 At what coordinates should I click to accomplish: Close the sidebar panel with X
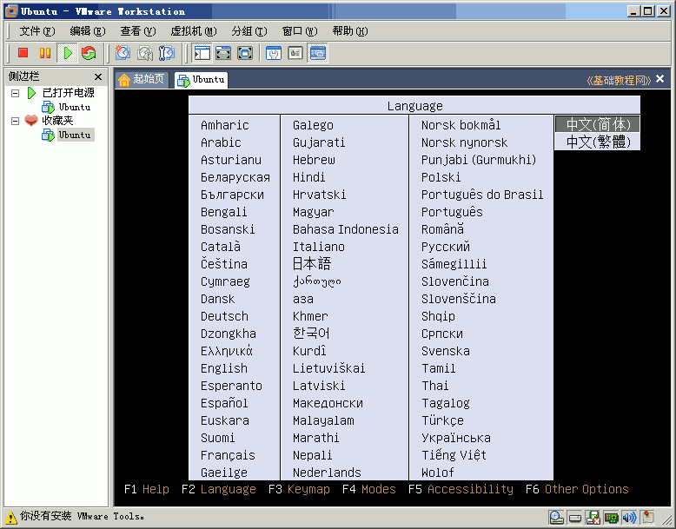98,76
